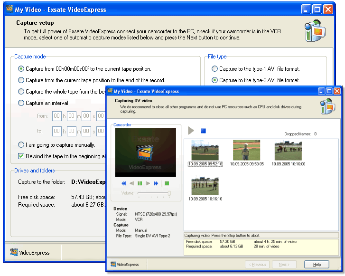The height and width of the screenshot is (276, 345).
Task: Click the hours field in the from row
Action: [57, 116]
